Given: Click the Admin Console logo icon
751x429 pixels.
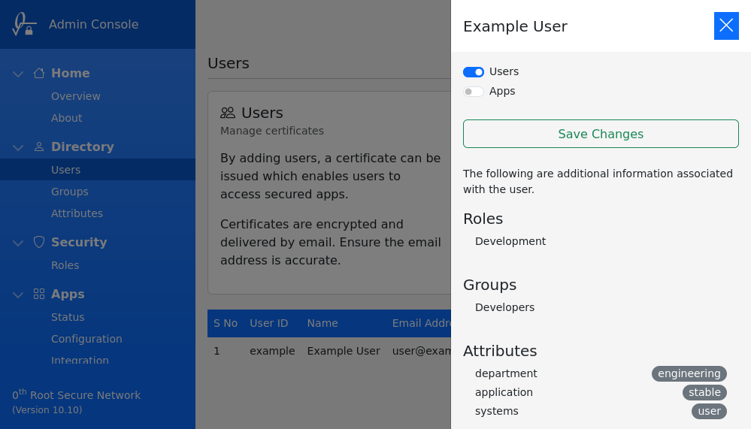Looking at the screenshot, I should (23, 24).
